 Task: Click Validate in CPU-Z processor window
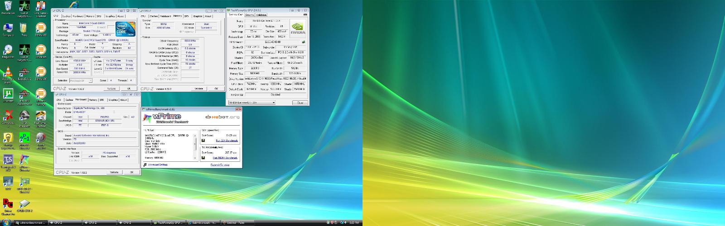coord(111,89)
